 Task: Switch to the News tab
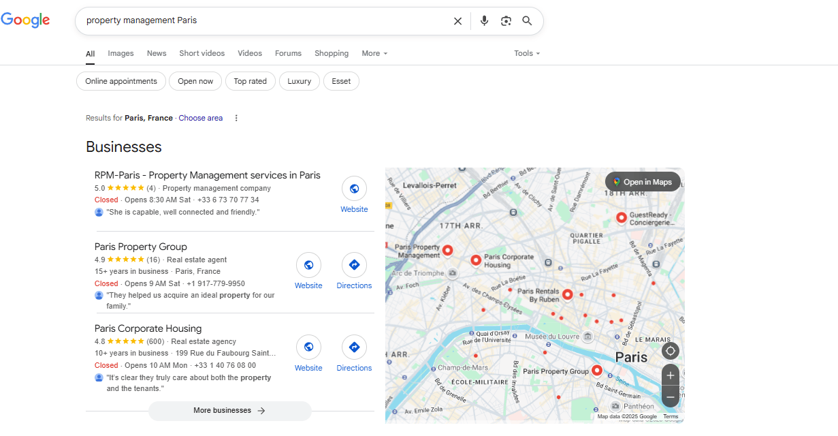tap(157, 53)
